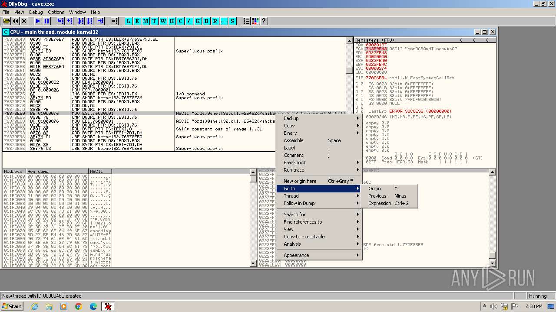Click the Step over toolbar icon
This screenshot has height=312, width=556.
click(x=69, y=21)
